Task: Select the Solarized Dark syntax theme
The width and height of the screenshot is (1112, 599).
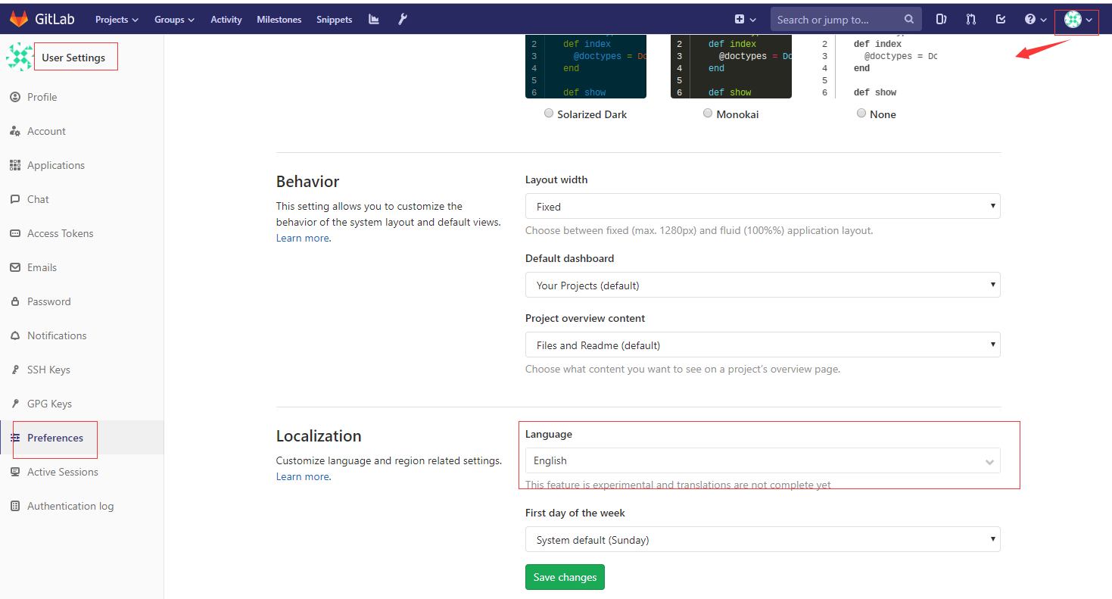Action: (549, 114)
